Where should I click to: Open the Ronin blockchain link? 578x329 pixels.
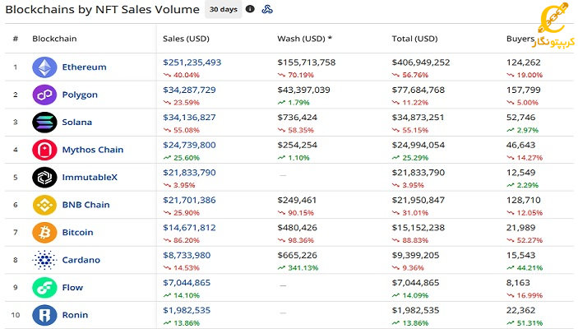coord(75,315)
